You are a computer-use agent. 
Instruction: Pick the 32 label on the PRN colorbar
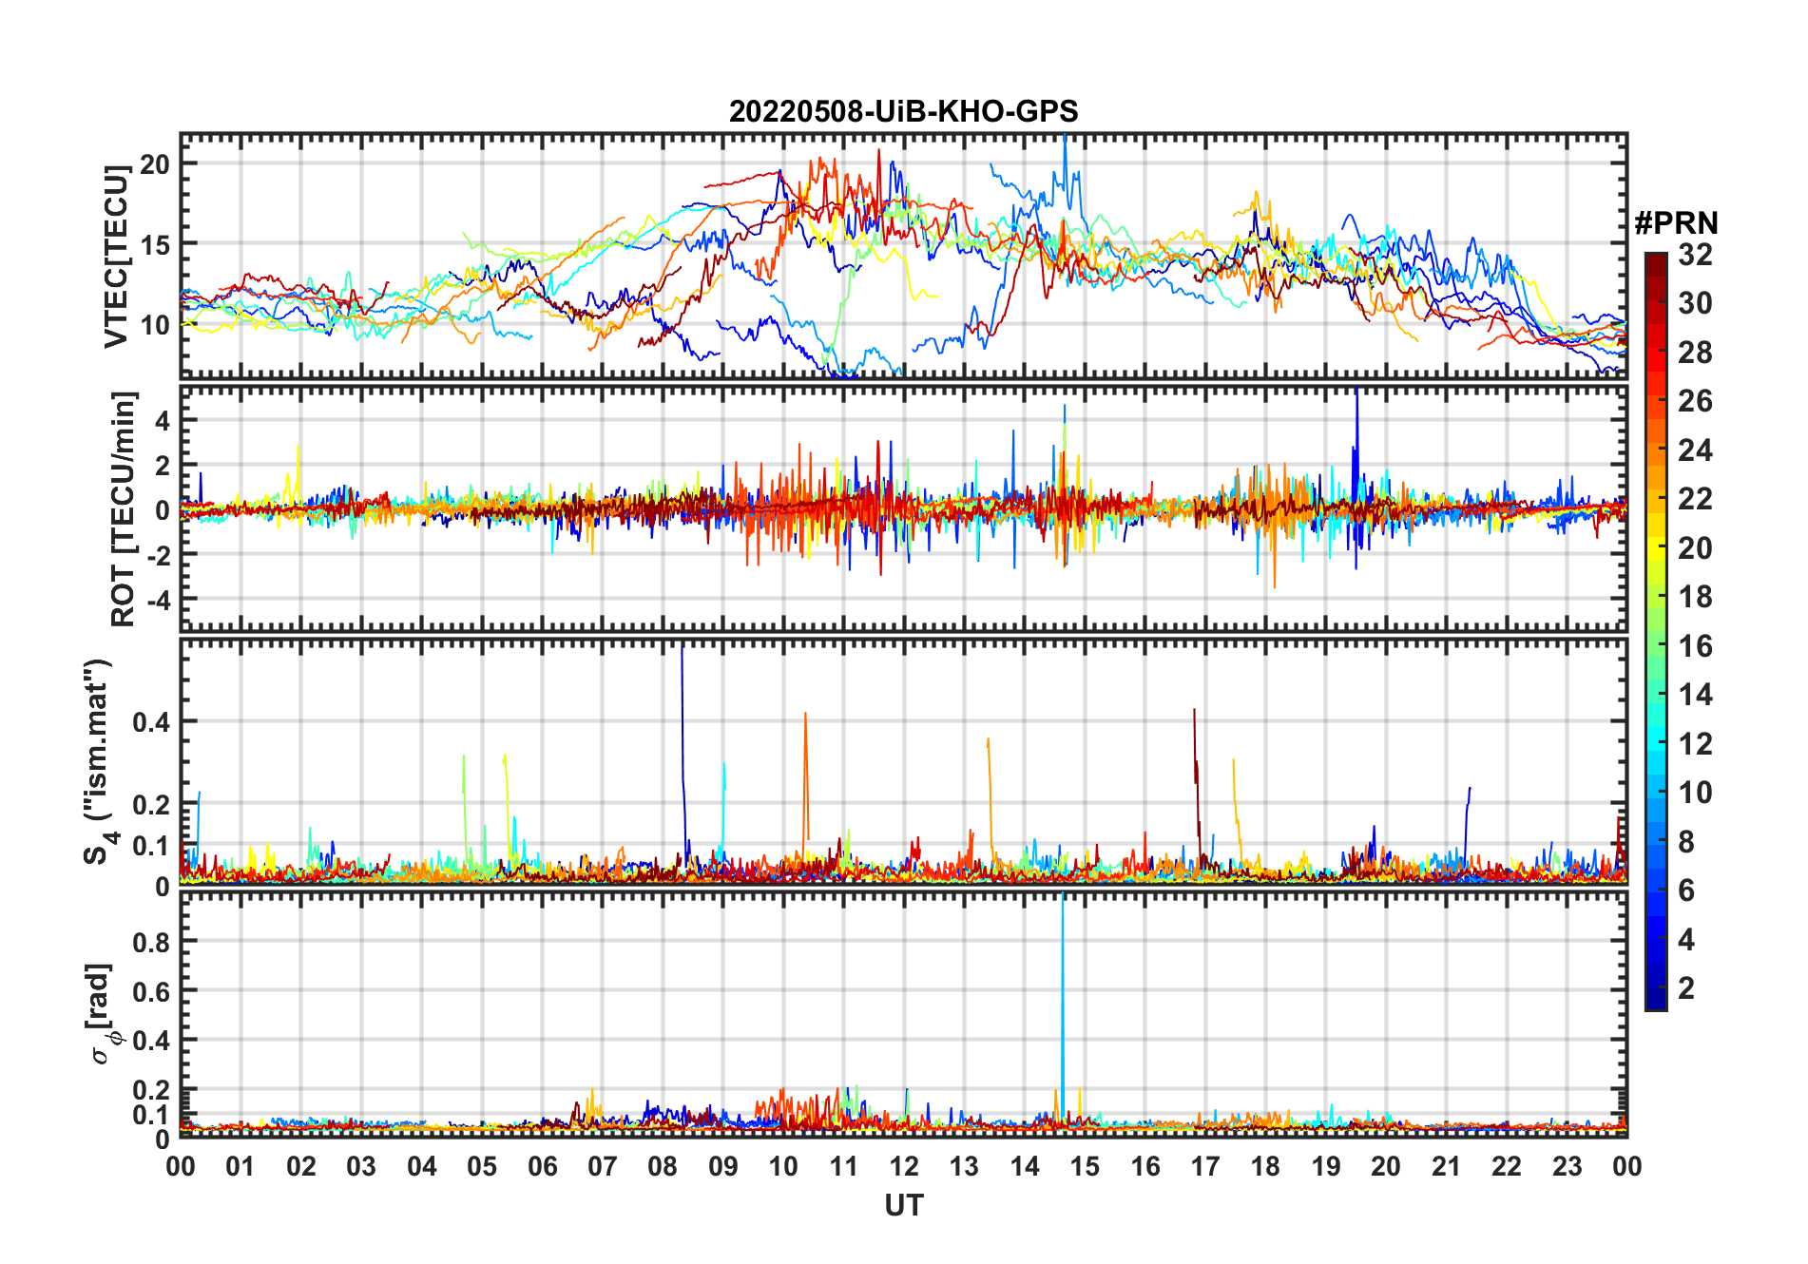(x=1695, y=255)
